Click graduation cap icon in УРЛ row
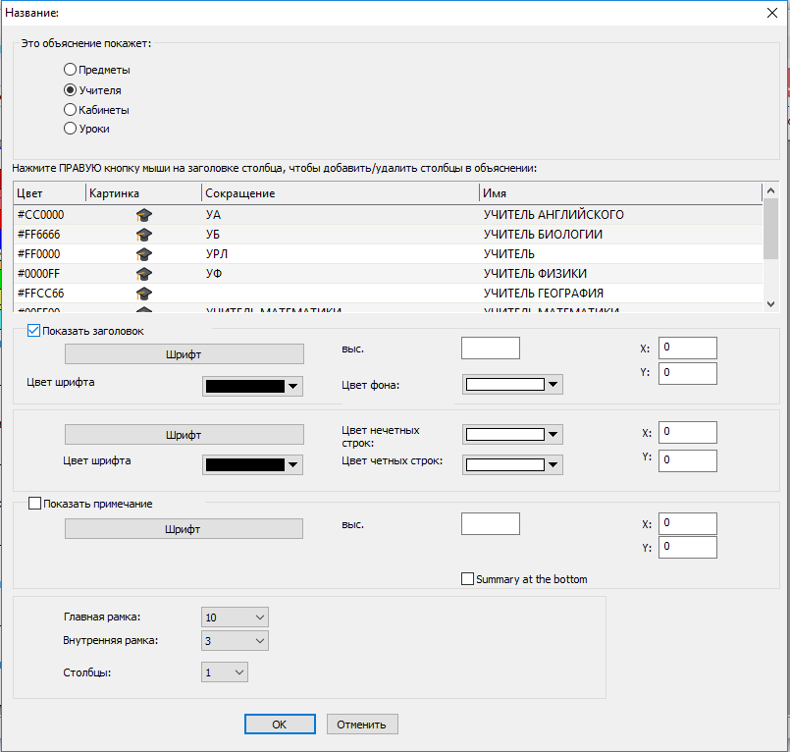Screen dimensions: 790x752 (x=144, y=254)
